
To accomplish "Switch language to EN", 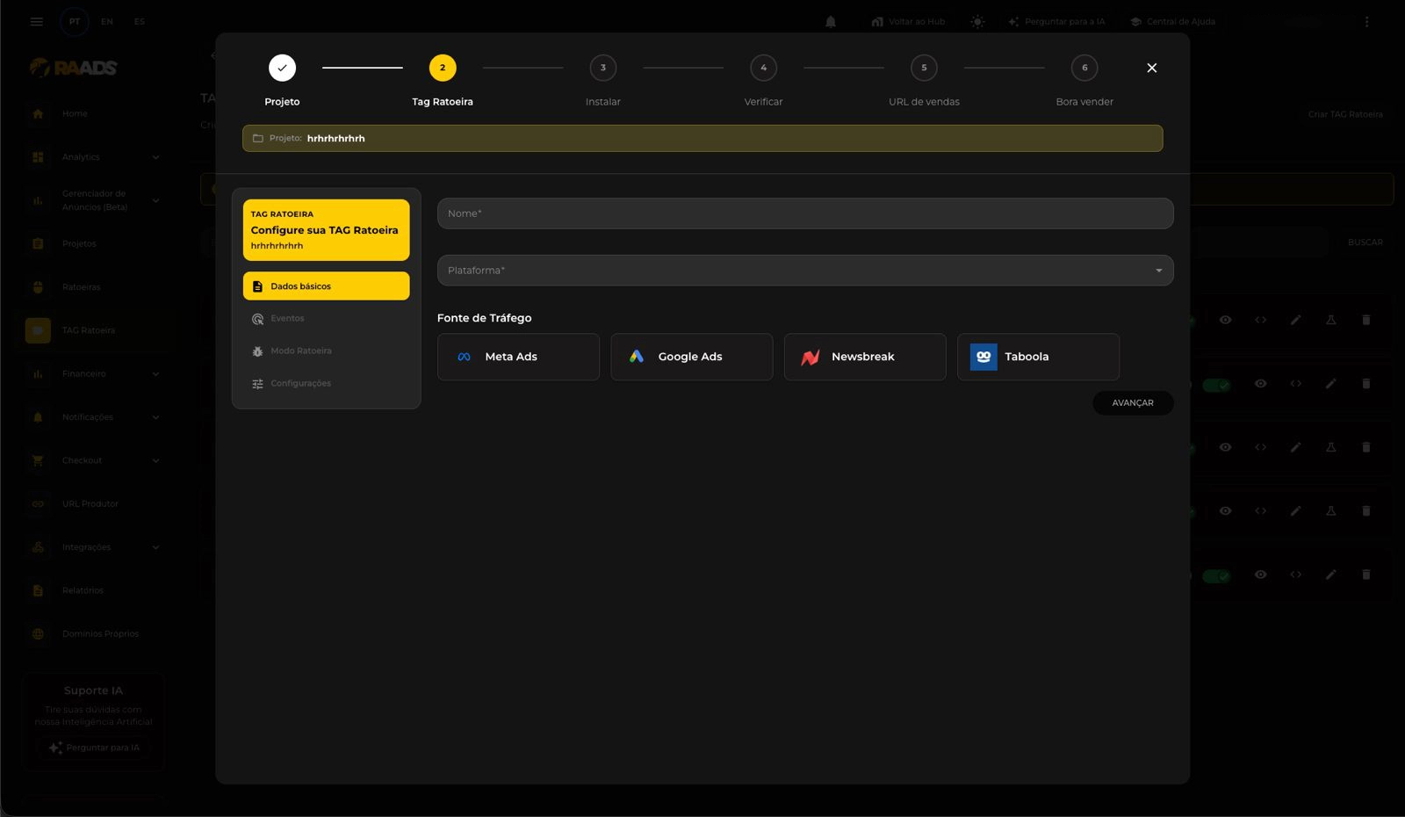I will coord(107,21).
